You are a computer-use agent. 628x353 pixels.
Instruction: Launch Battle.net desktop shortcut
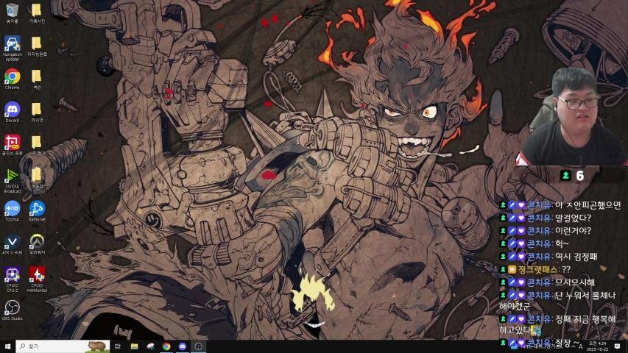(x=37, y=211)
